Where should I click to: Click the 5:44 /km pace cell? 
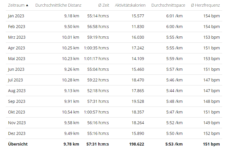[174, 91]
